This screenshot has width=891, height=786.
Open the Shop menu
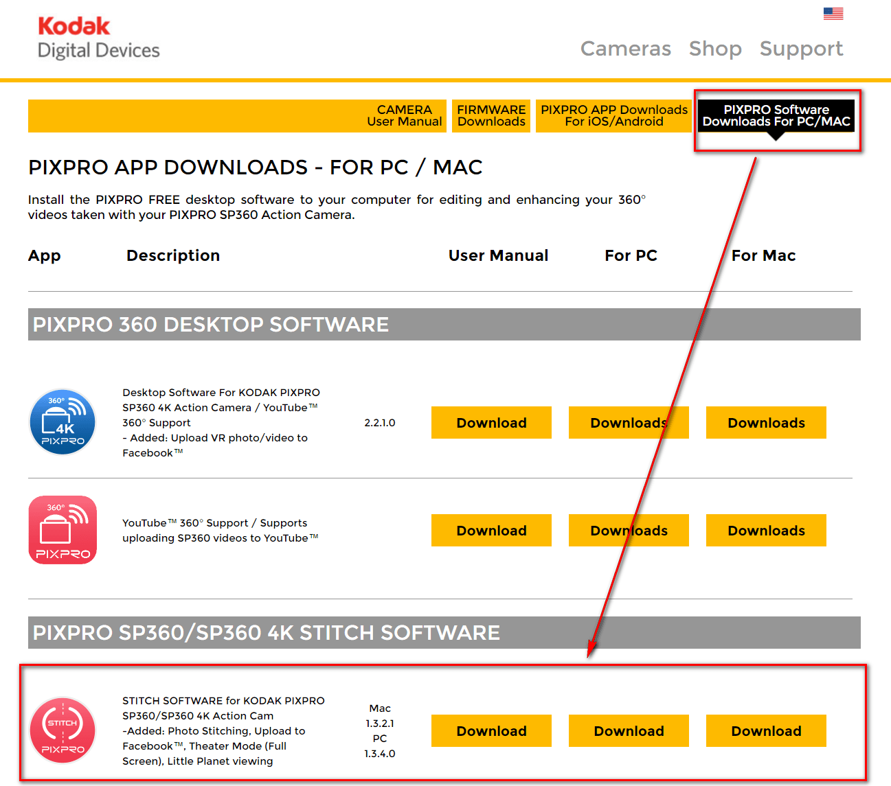[715, 49]
